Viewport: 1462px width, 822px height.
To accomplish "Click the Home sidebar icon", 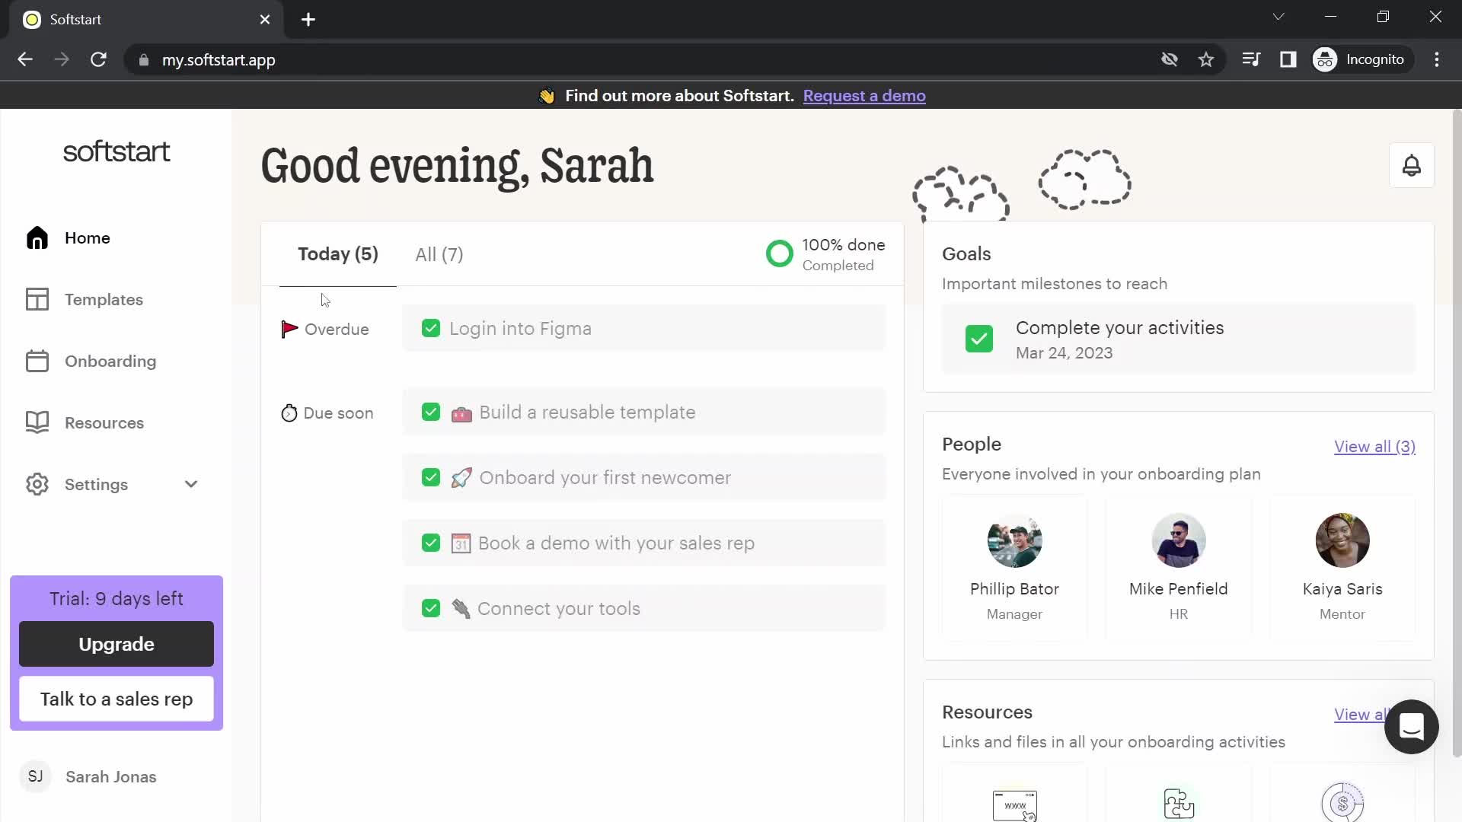I will pyautogui.click(x=37, y=238).
